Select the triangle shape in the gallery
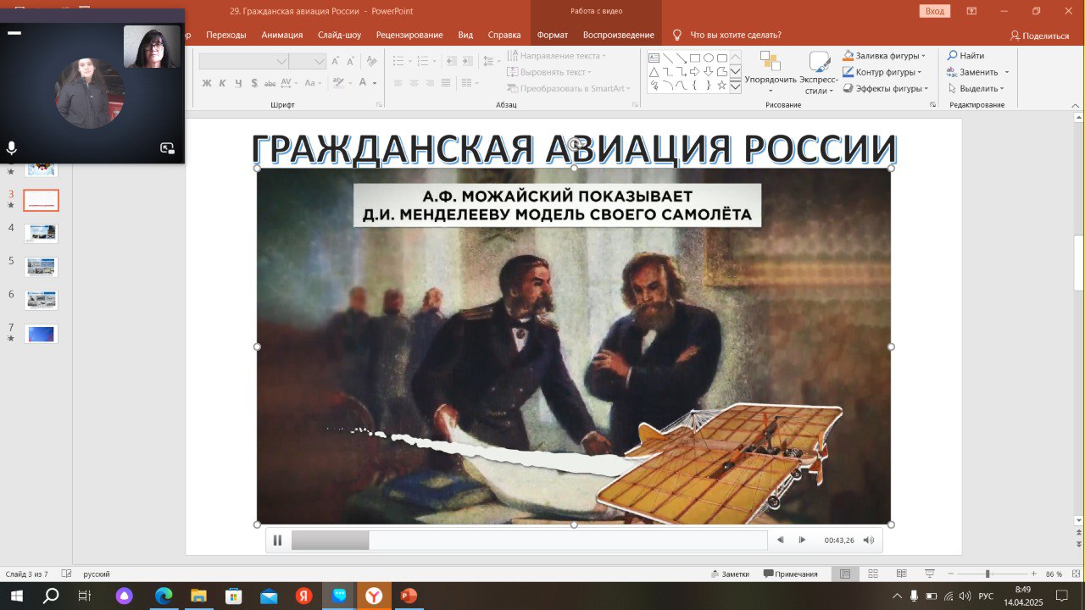Screen dimensions: 1085x610 pyautogui.click(x=654, y=72)
